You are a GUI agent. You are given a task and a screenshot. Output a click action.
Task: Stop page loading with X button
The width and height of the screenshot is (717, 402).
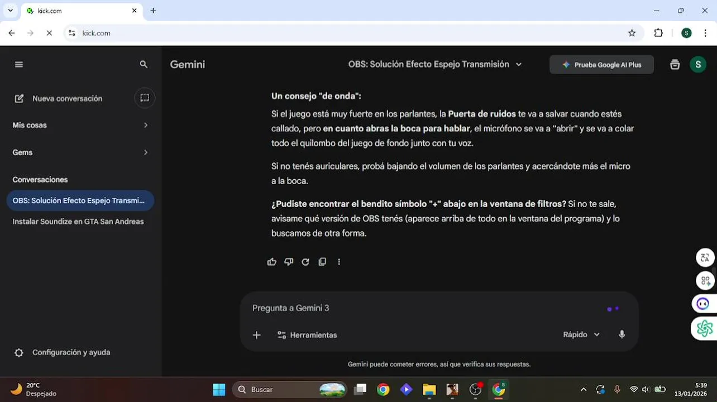[x=49, y=33]
